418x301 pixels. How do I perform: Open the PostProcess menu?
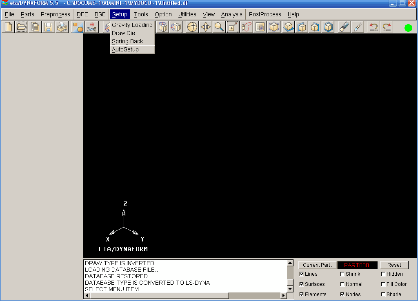coord(265,14)
